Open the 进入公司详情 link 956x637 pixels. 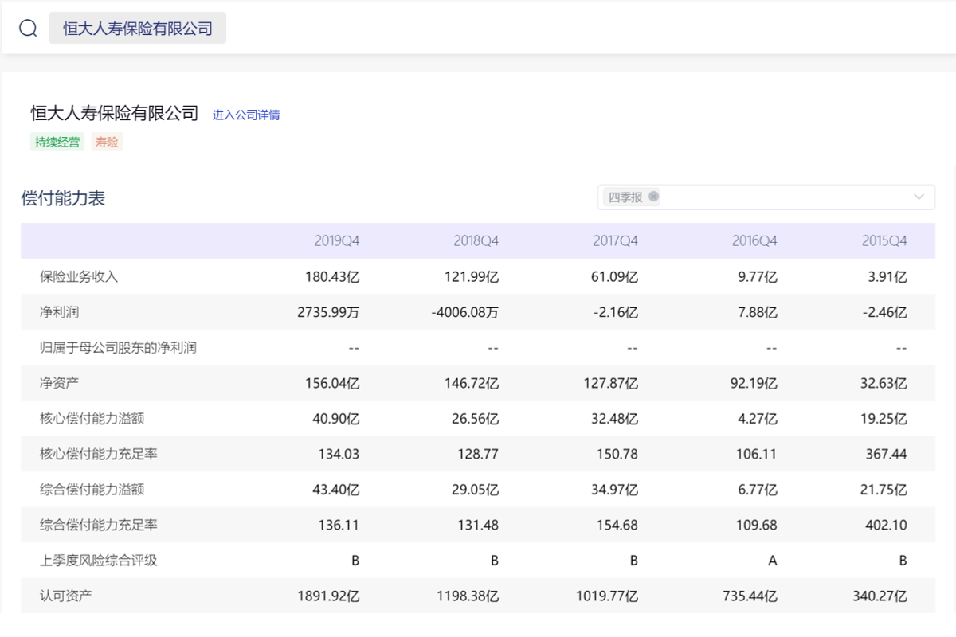(246, 115)
